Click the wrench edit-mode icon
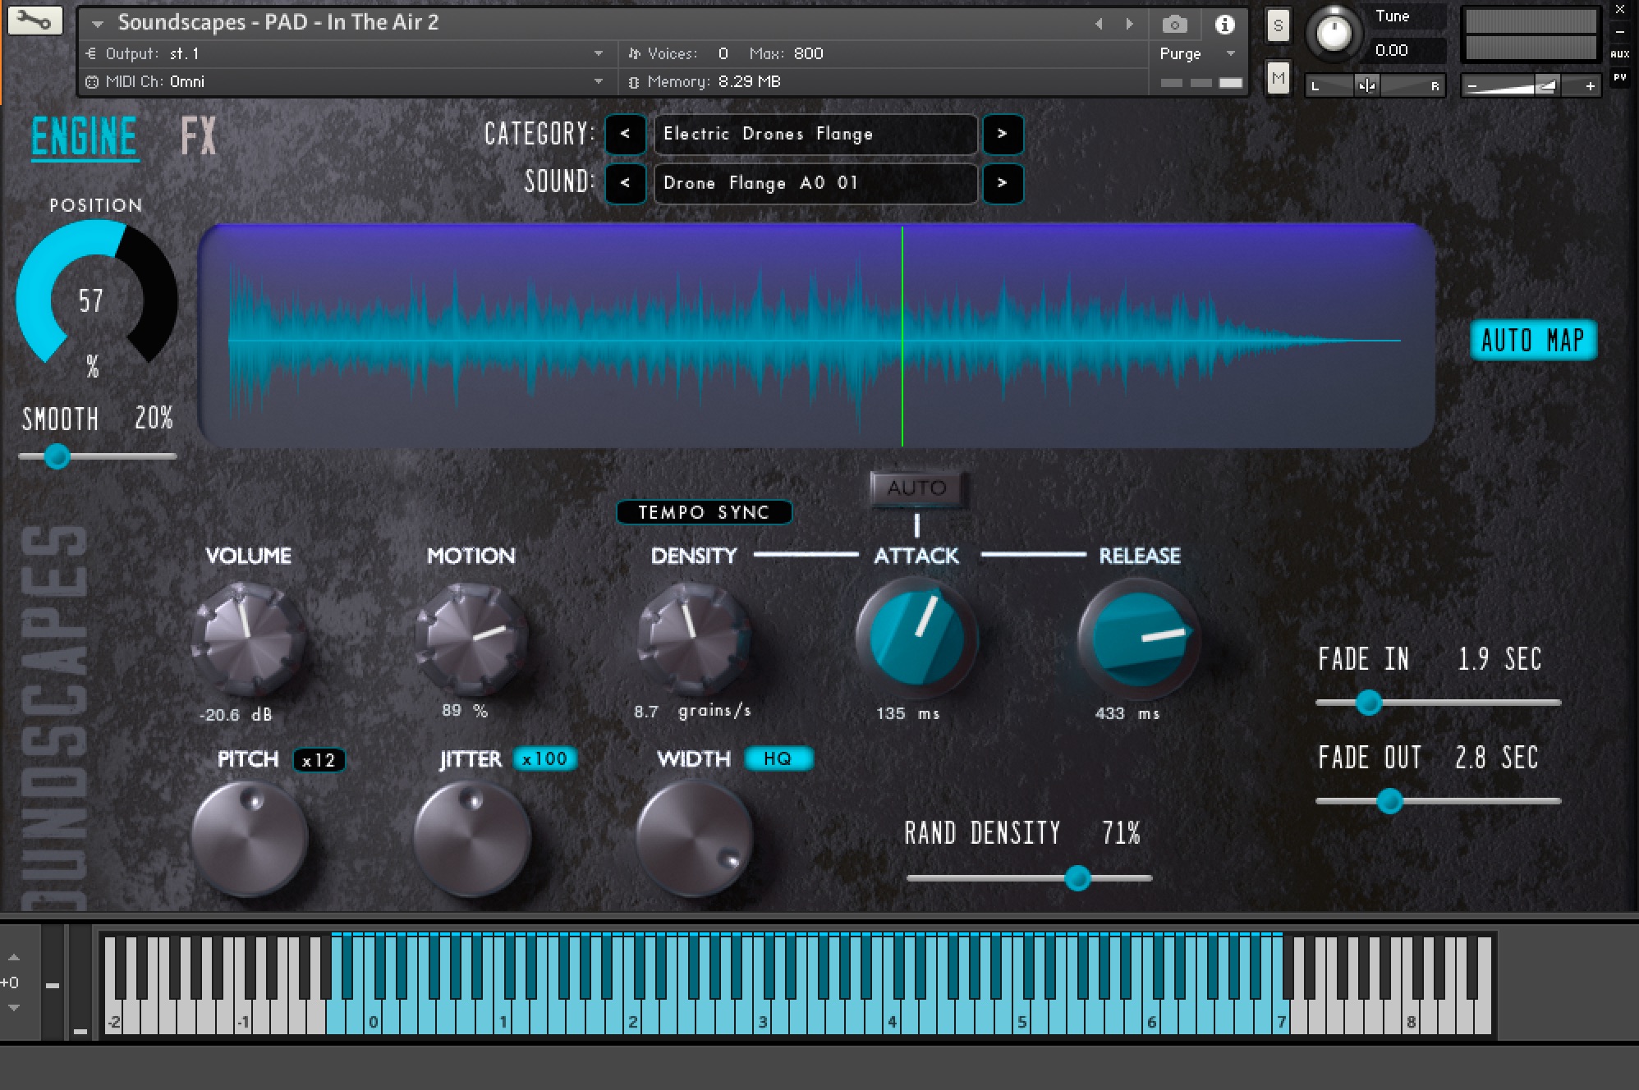1639x1090 pixels. [34, 21]
